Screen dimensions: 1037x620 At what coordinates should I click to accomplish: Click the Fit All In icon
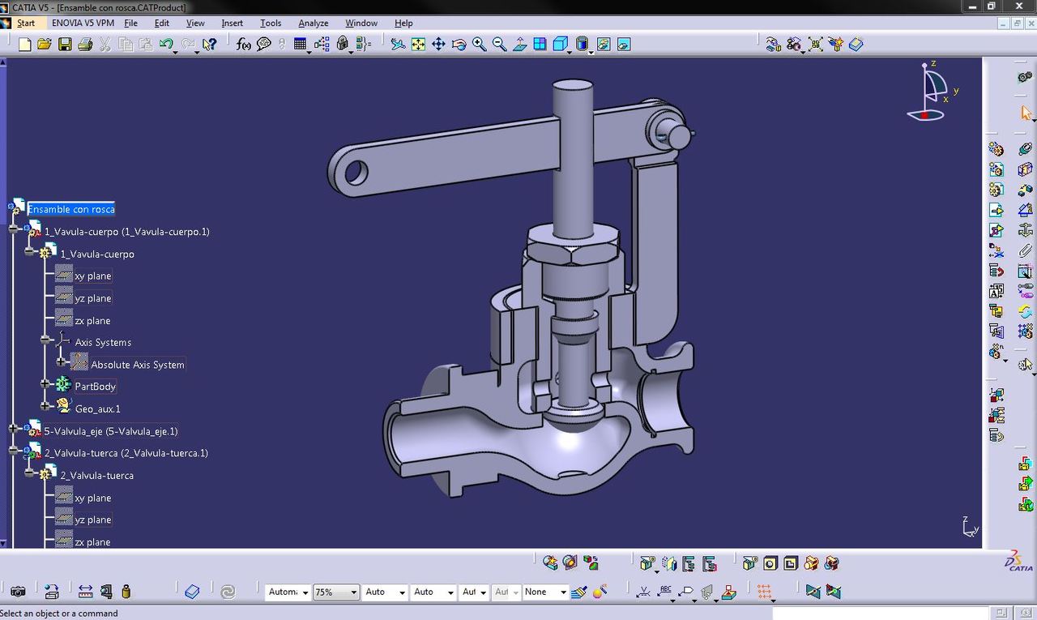[x=418, y=45]
